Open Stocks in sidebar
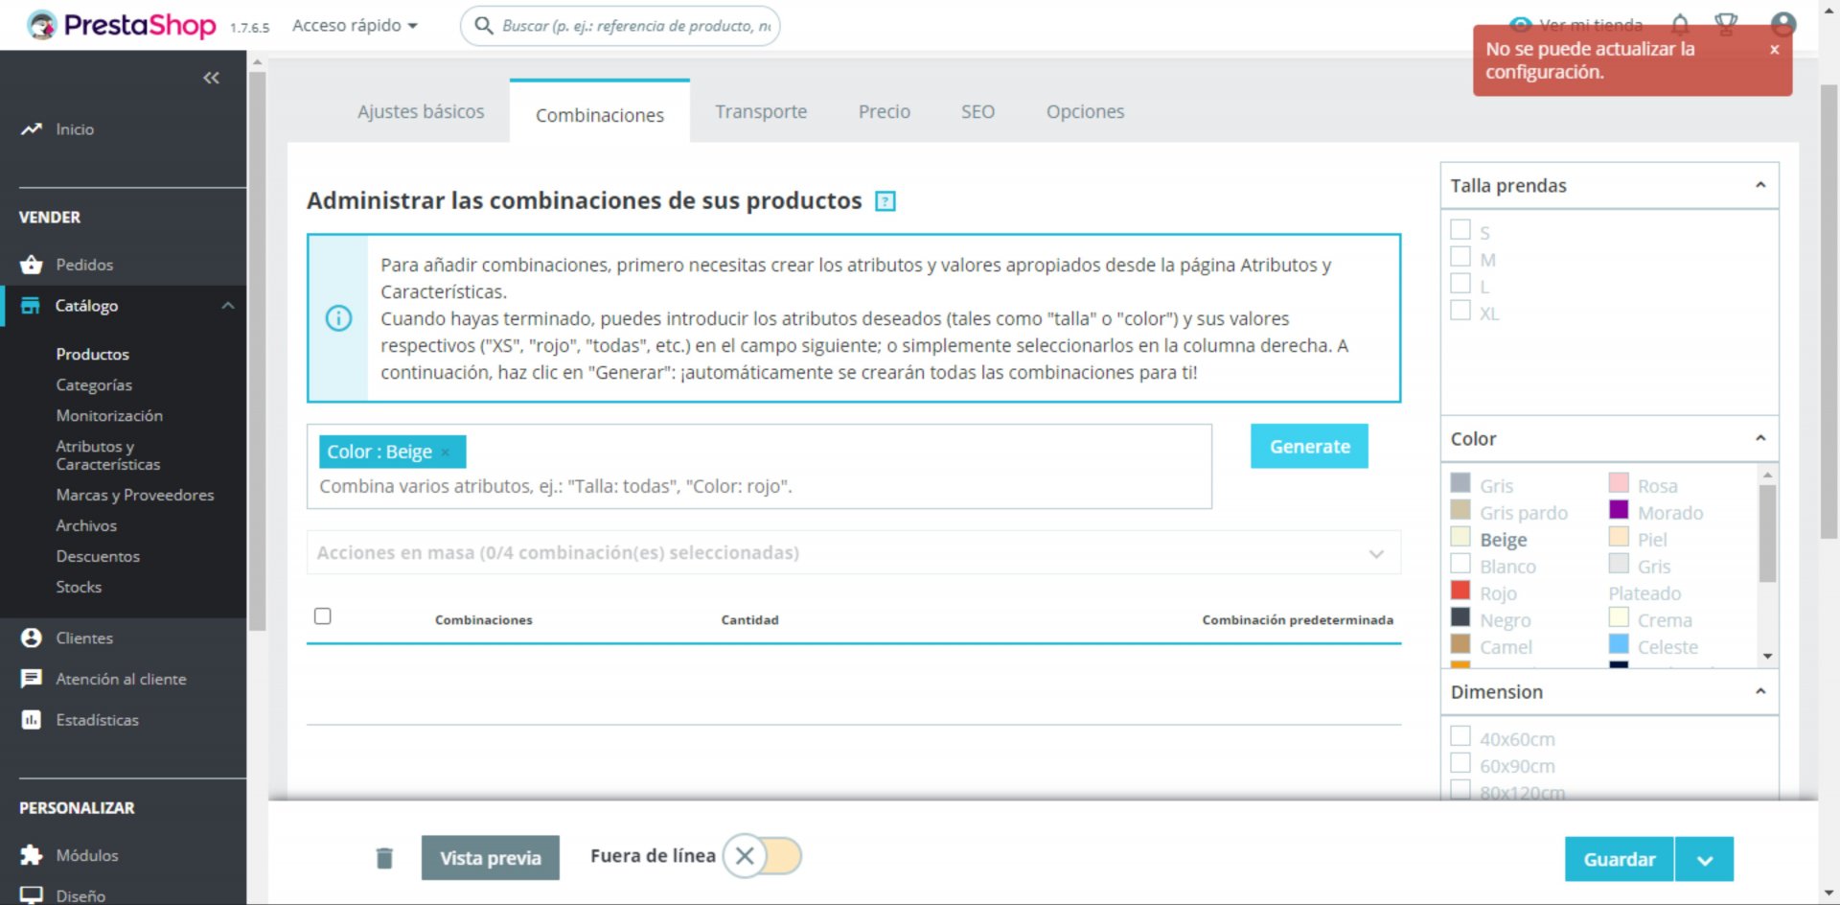 coord(79,587)
